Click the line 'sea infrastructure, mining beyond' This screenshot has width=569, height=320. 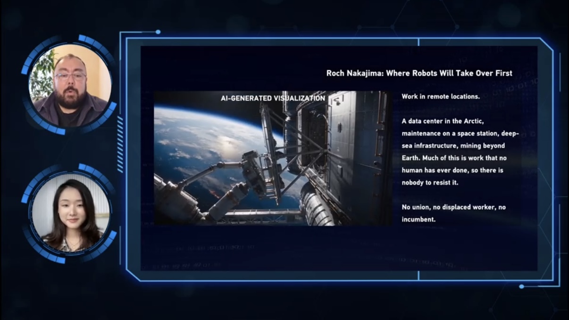click(x=453, y=146)
